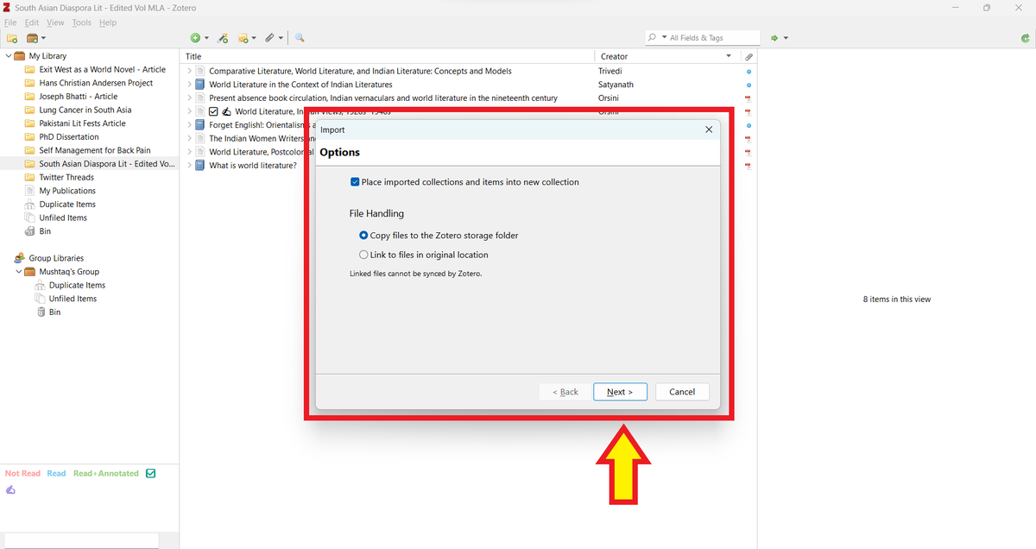Select the Satyanath creator cell
The height and width of the screenshot is (549, 1036).
pos(615,85)
